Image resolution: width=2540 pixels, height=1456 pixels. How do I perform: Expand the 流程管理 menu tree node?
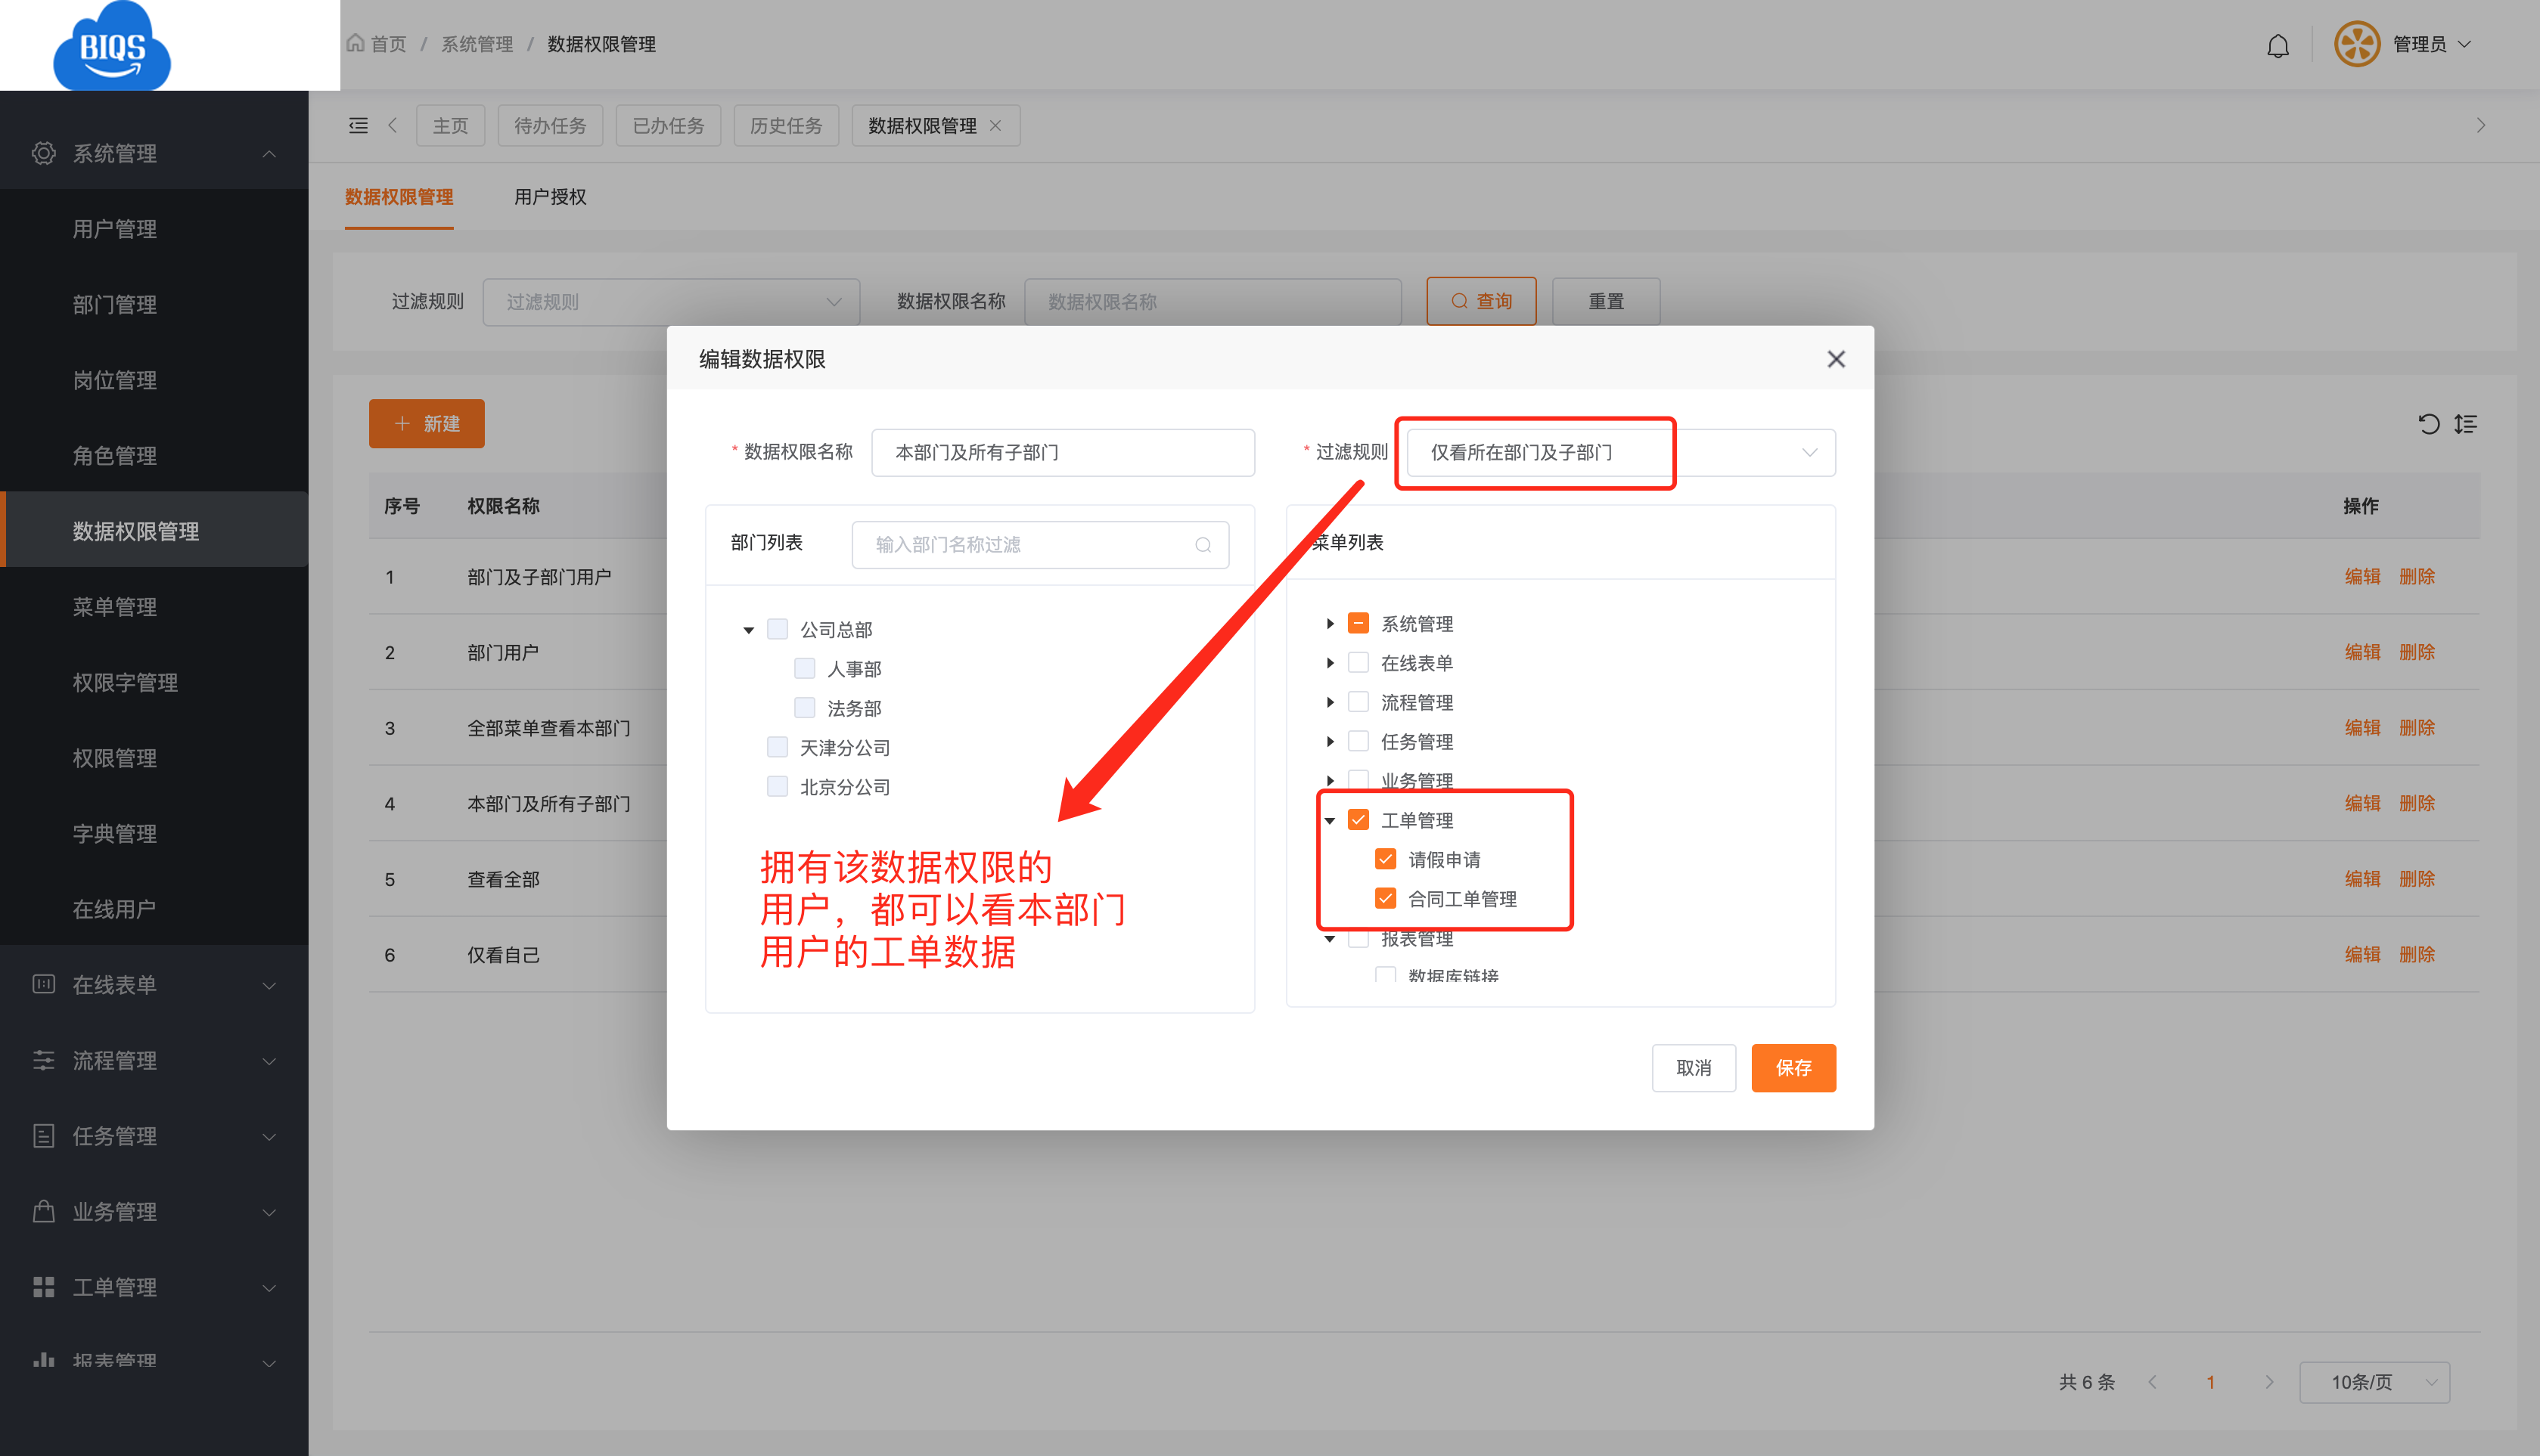click(x=1330, y=702)
